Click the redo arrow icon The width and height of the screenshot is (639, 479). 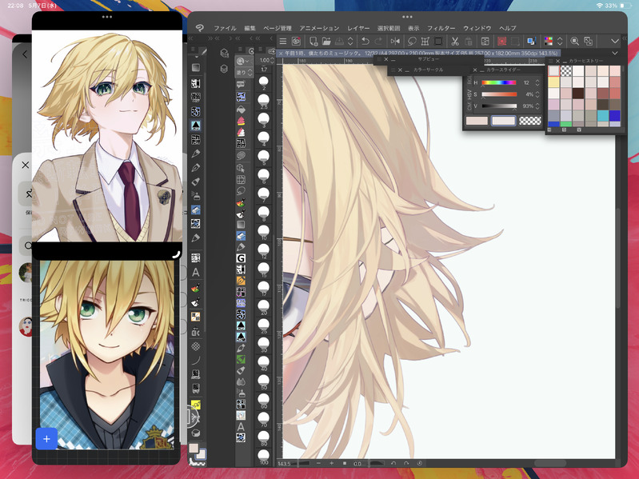pyautogui.click(x=378, y=41)
